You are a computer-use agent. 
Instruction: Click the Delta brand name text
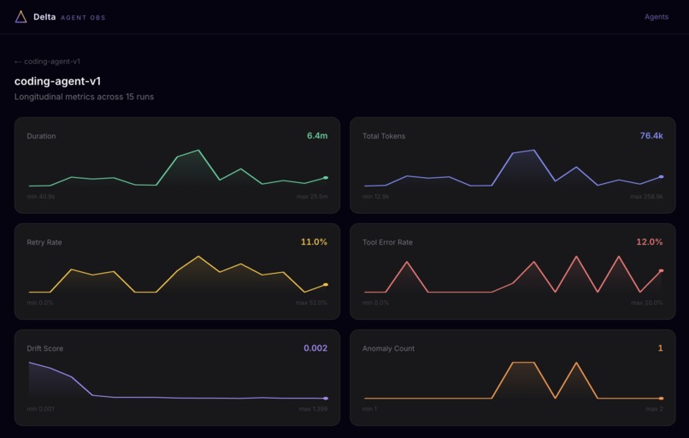coord(44,17)
